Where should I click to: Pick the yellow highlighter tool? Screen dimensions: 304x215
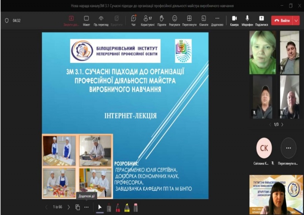coord(127,207)
